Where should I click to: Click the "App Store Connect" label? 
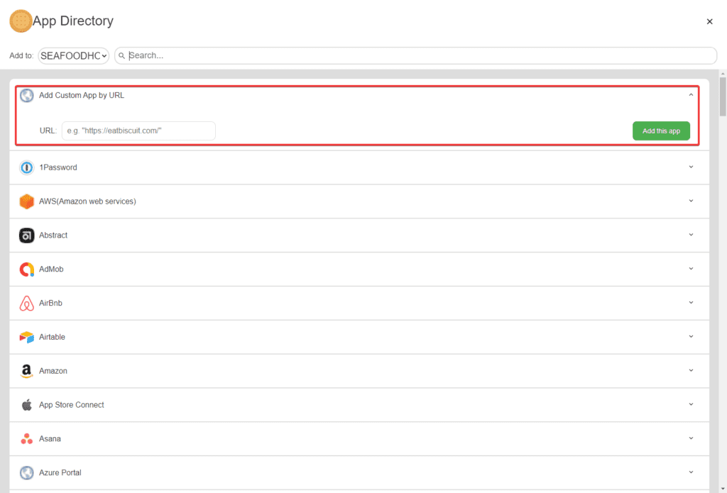72,404
